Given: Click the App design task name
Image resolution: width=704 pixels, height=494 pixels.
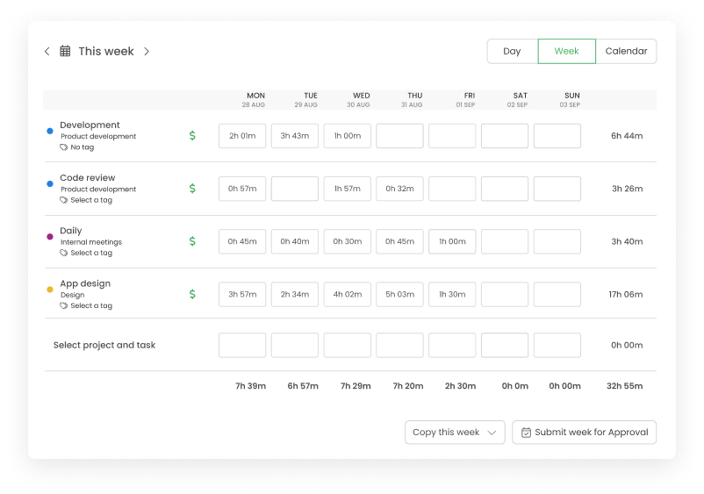Looking at the screenshot, I should [85, 283].
